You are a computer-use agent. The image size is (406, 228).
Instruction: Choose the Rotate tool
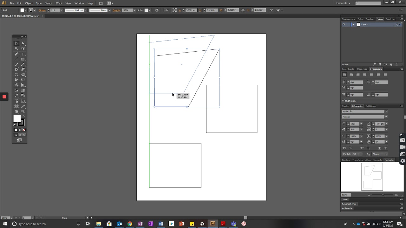pyautogui.click(x=16, y=75)
